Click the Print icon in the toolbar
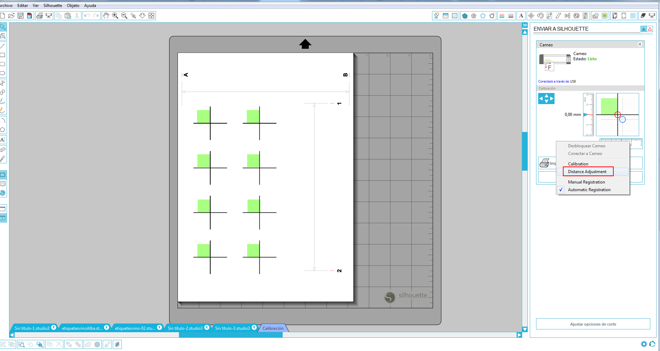 (x=40, y=16)
